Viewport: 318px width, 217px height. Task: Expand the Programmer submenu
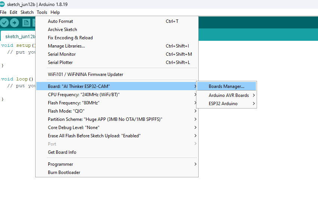click(117, 164)
